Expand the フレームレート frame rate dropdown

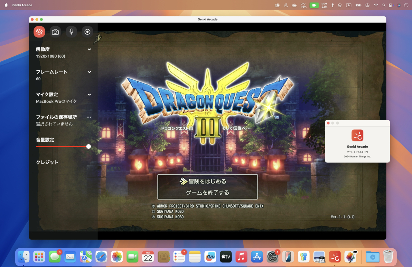coord(89,72)
